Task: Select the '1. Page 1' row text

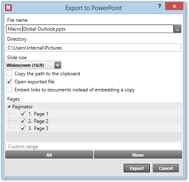Action: [38, 114]
